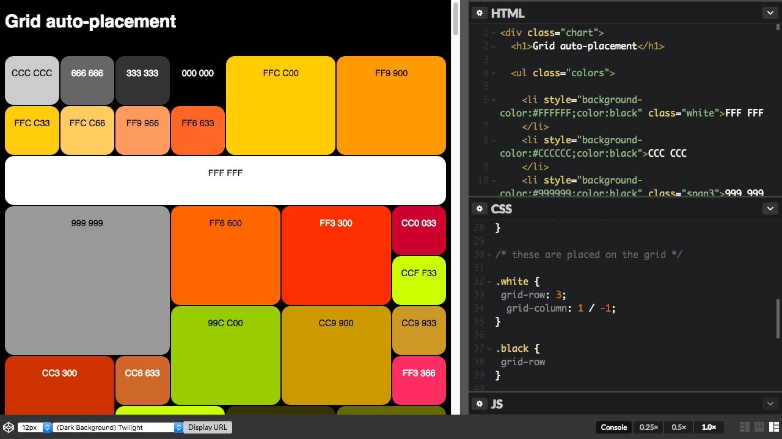Set preview zoom to 0.5×
This screenshot has width=782, height=439.
coord(679,427)
